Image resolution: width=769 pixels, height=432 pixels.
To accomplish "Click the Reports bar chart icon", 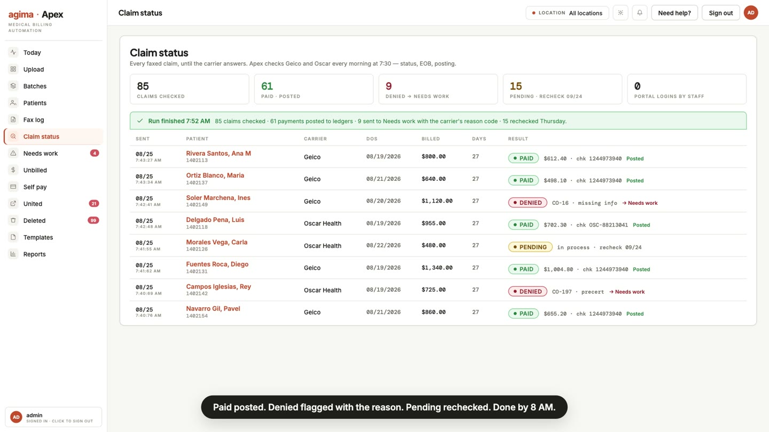I will 13,254.
